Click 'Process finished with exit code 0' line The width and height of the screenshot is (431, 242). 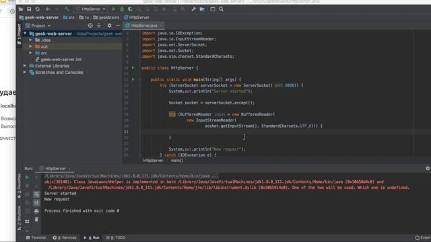coord(81,210)
